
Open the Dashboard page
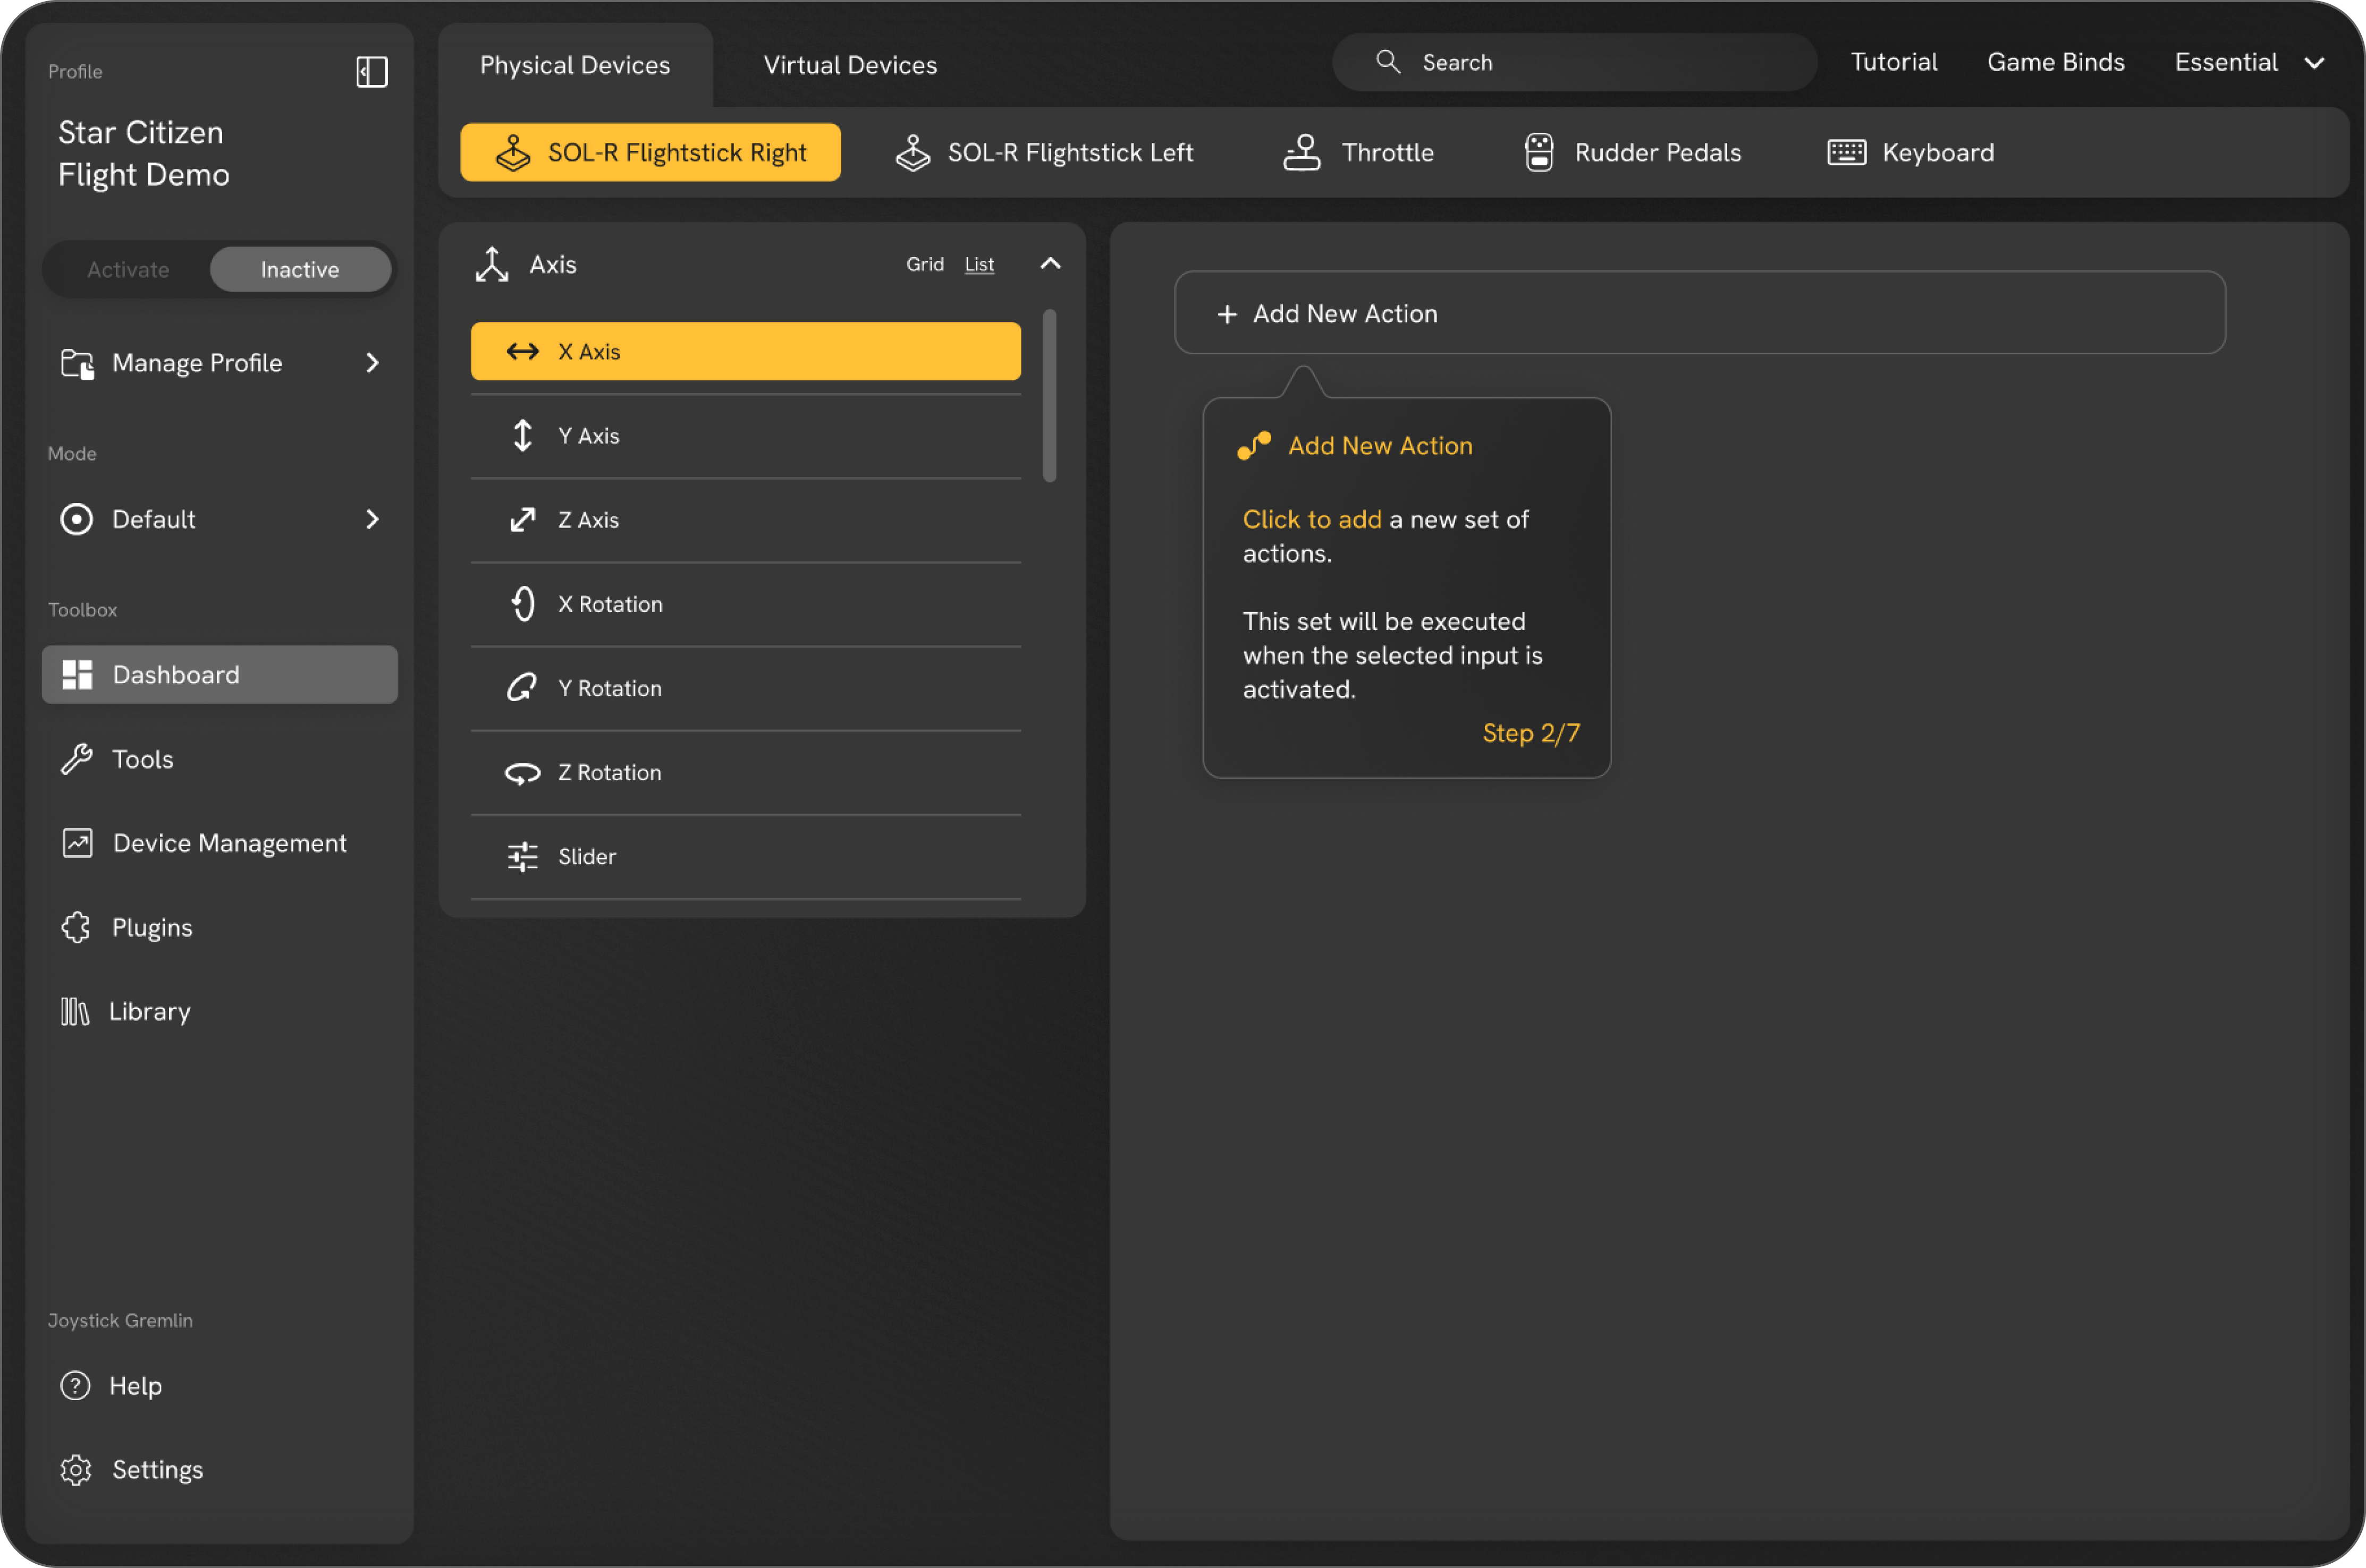coord(219,675)
